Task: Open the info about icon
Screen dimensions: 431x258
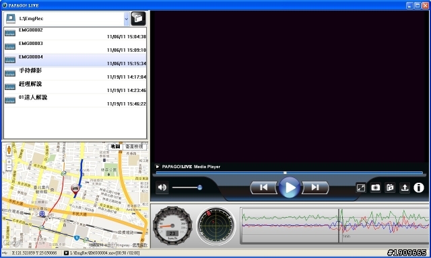Action: point(419,187)
